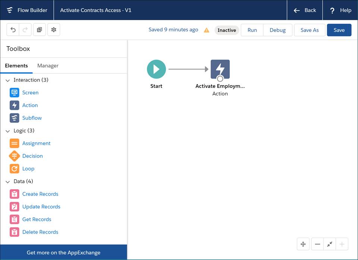Click Get more on the AppExchange

pos(63,252)
